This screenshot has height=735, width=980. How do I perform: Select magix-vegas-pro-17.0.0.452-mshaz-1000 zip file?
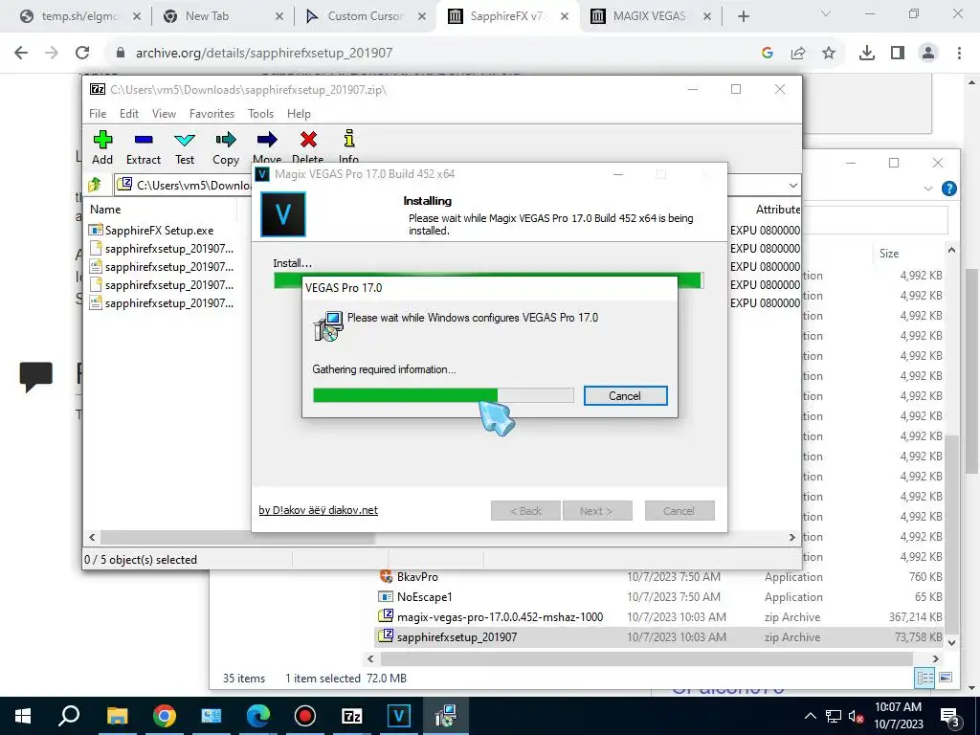[500, 617]
